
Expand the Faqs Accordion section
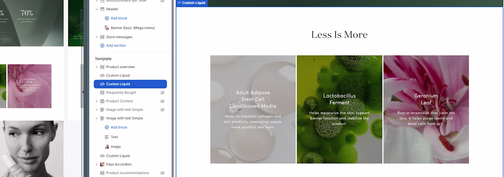pyautogui.click(x=96, y=165)
